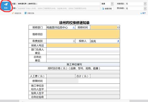Click the 报修时间 yellow date field
This screenshot has width=148, height=102.
point(104,27)
